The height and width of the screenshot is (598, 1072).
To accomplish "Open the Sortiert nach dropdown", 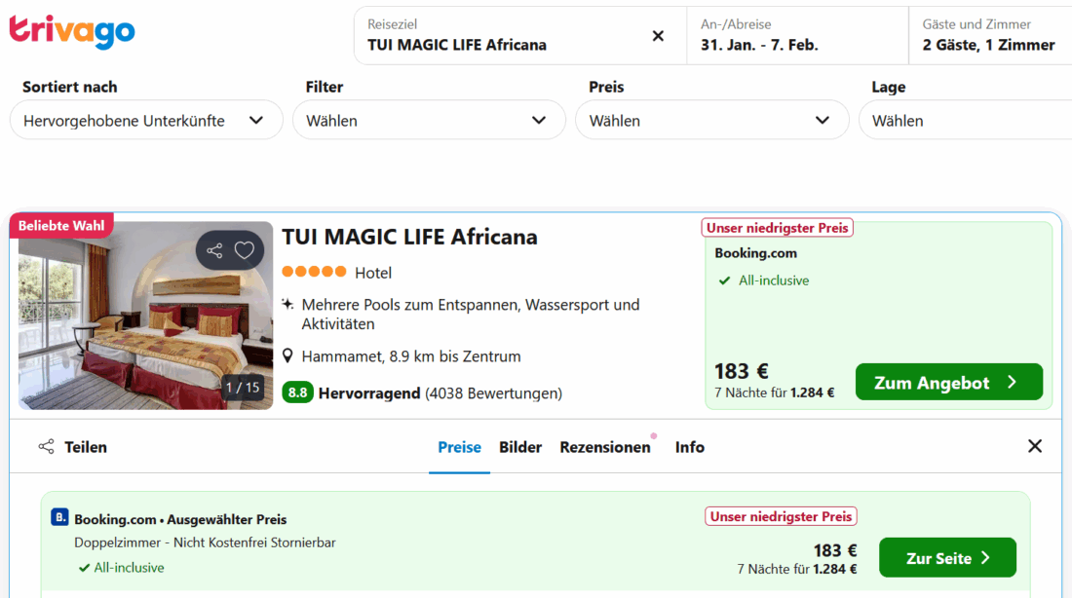I will click(x=144, y=120).
